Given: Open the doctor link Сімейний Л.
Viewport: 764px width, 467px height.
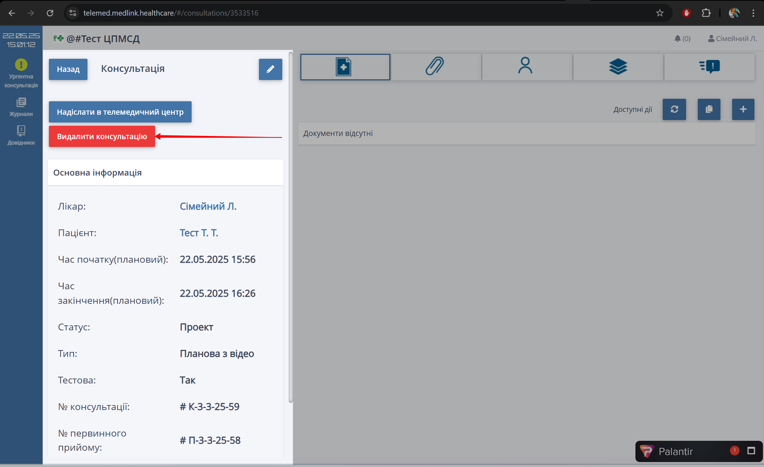Looking at the screenshot, I should [208, 206].
